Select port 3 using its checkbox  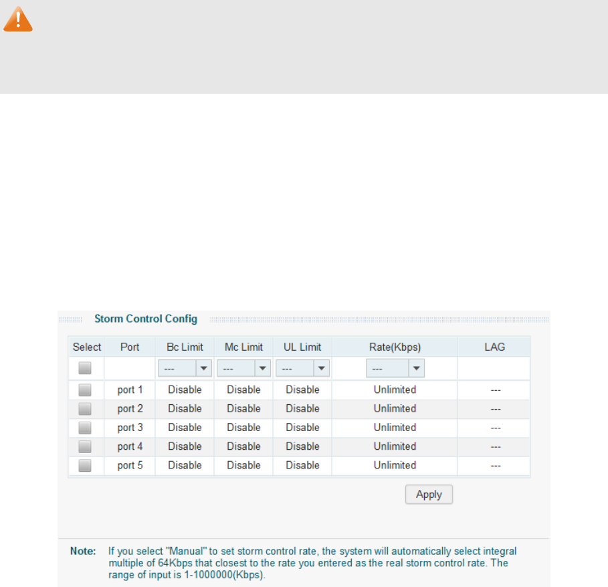[x=85, y=427]
